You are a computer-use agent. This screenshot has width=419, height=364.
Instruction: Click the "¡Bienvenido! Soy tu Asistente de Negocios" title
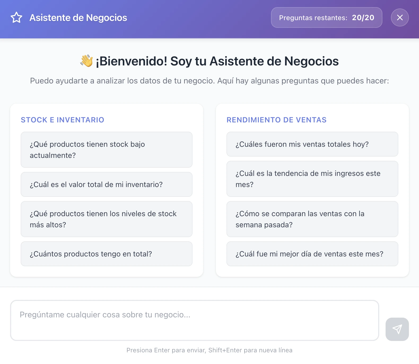[x=217, y=61]
